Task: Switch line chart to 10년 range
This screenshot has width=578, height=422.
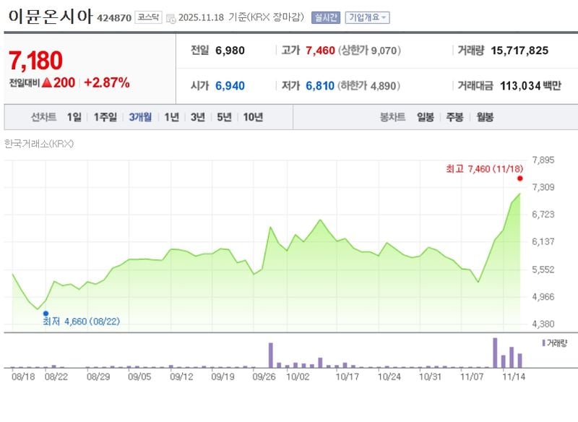Action: [253, 117]
